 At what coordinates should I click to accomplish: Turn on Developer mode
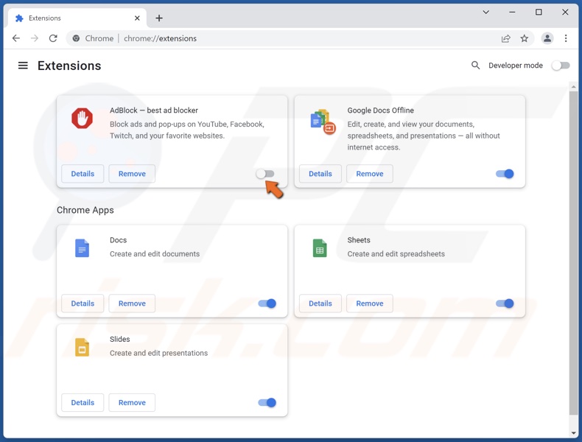coord(561,66)
